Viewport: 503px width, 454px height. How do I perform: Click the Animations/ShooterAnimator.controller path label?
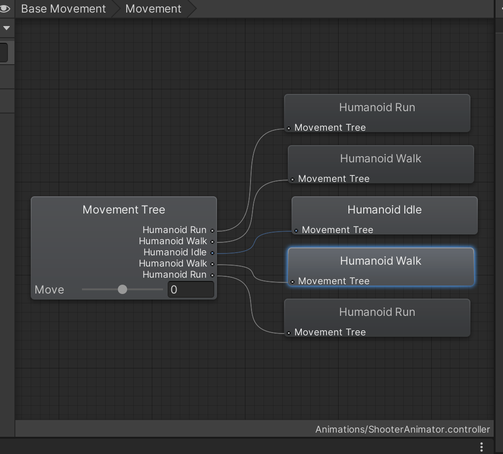(x=402, y=429)
